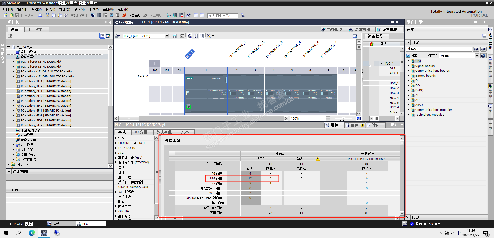Viewport: 494px width, 238px height.
Task: Cut selection with the scissors icon
Action: [x=47, y=15]
